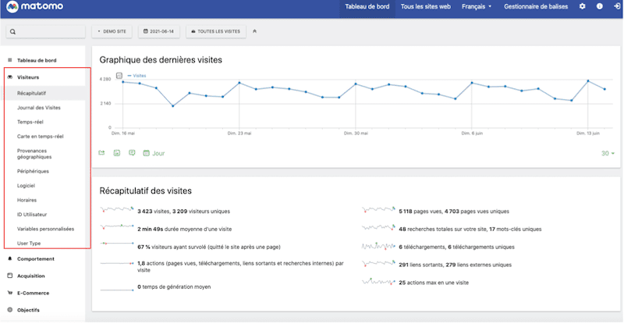
Task: Open settings via the gear icon
Action: (582, 6)
